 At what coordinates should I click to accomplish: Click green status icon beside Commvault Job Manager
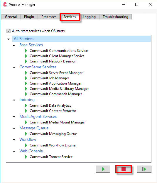[x=26, y=78]
